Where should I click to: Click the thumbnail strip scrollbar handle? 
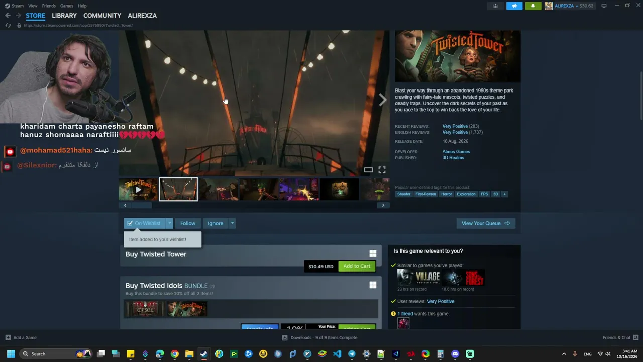tap(141, 205)
